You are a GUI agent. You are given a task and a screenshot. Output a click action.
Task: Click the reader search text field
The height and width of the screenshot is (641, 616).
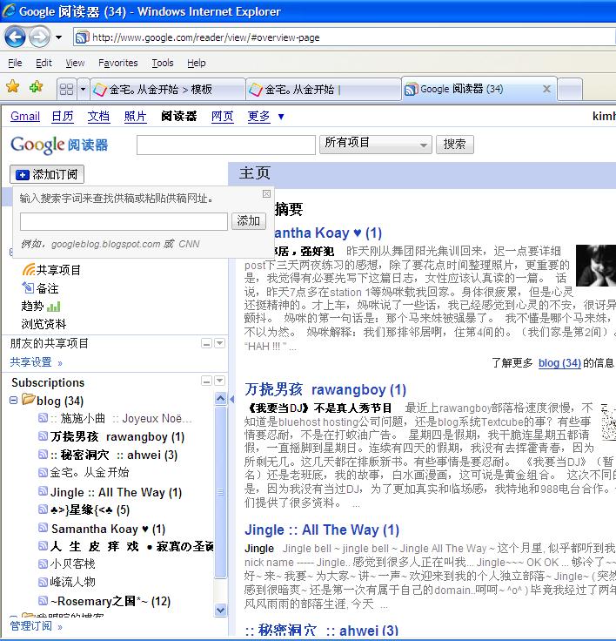(x=226, y=145)
